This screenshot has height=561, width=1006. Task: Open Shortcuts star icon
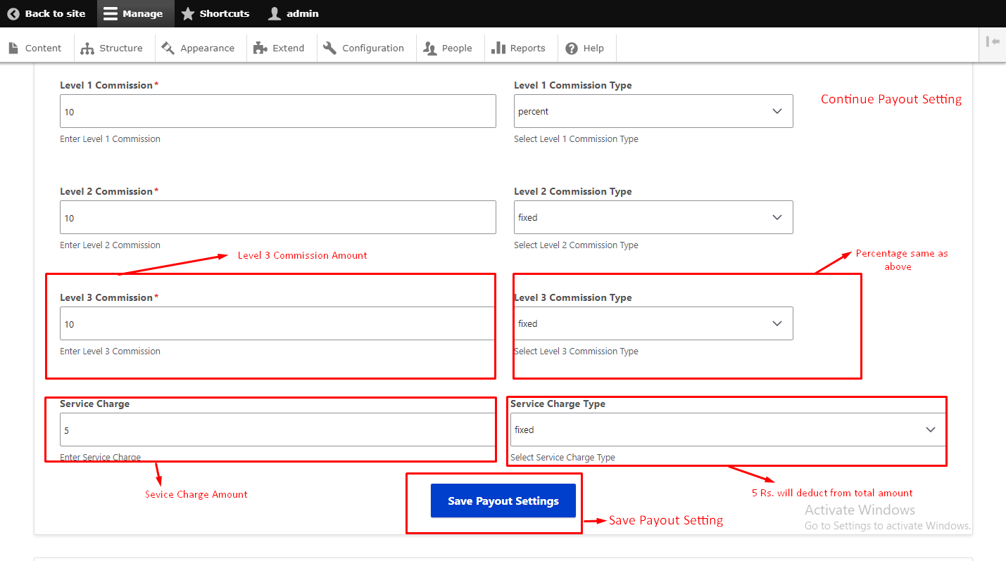point(188,13)
